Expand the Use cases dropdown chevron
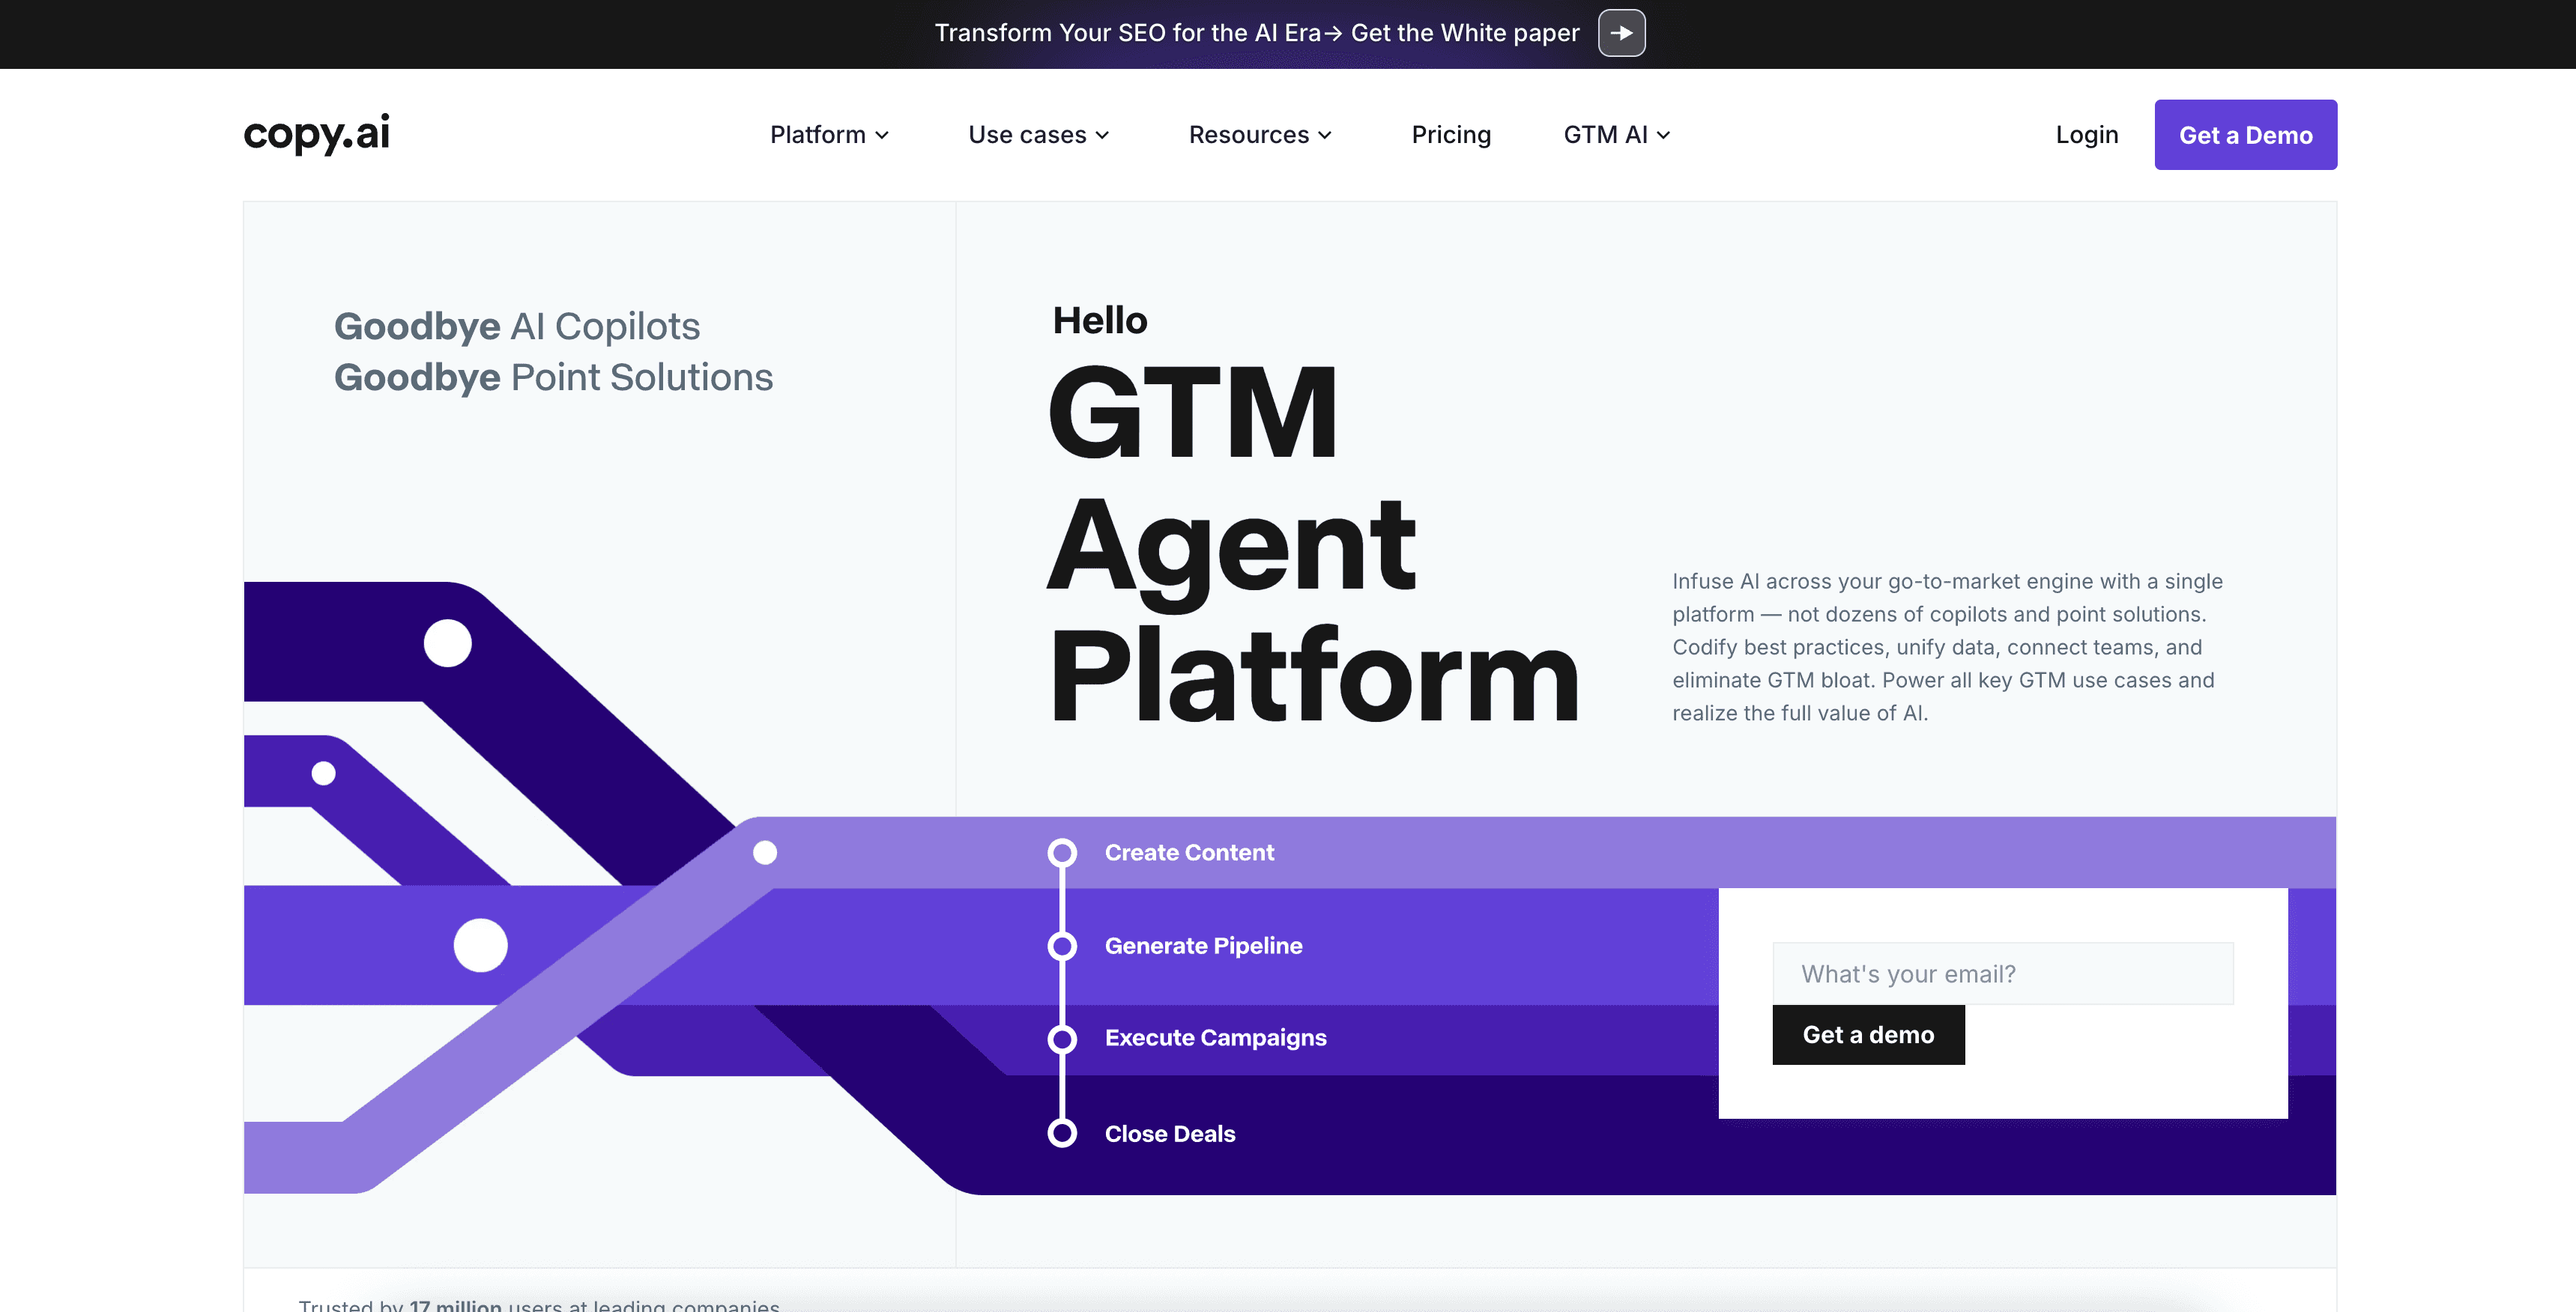 [1102, 135]
